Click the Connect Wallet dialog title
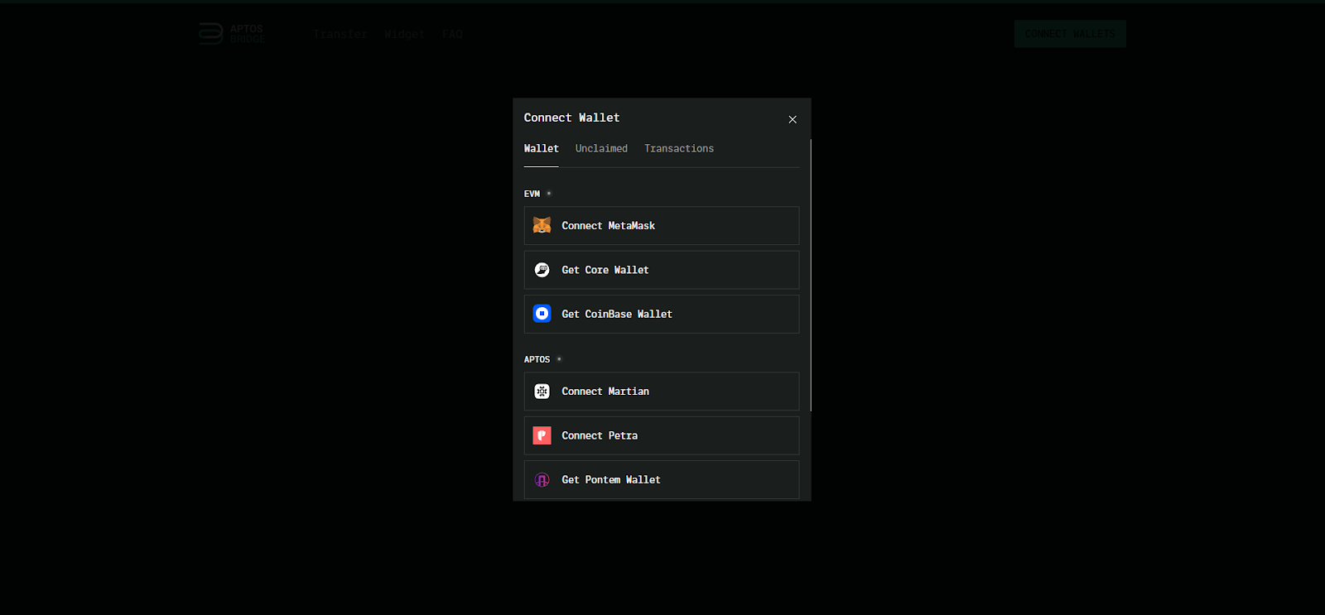This screenshot has width=1325, height=615. (571, 118)
